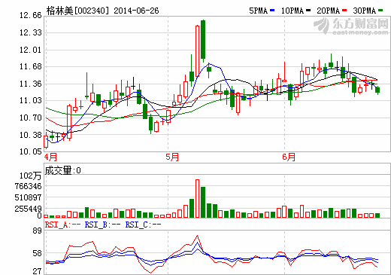The width and height of the screenshot is (391, 275).
Task: Click the 12.33 price axis label
Action: click(30, 32)
